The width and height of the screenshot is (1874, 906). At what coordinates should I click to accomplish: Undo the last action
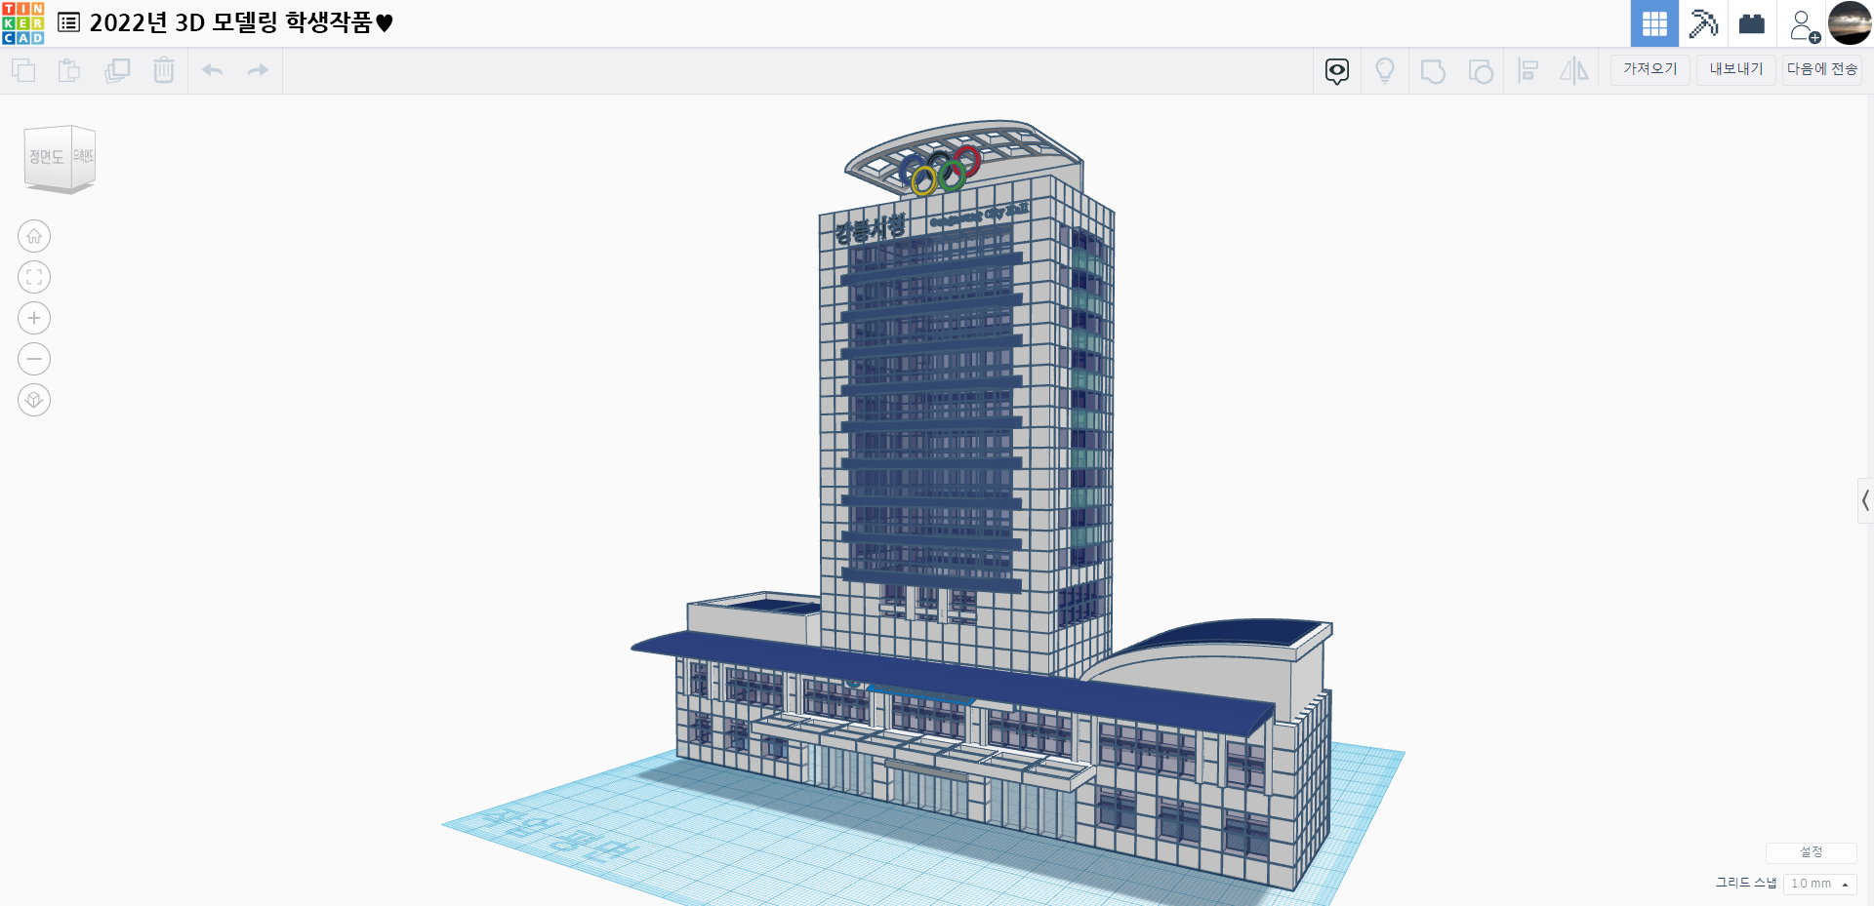213,70
